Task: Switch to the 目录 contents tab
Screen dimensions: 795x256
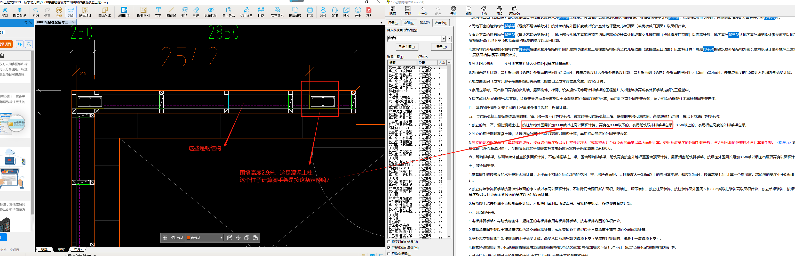Action: [393, 23]
